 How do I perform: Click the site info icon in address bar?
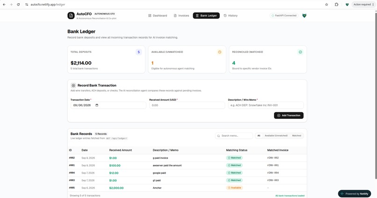(x=27, y=5)
